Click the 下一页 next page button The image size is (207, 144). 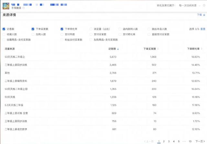[x=200, y=141]
